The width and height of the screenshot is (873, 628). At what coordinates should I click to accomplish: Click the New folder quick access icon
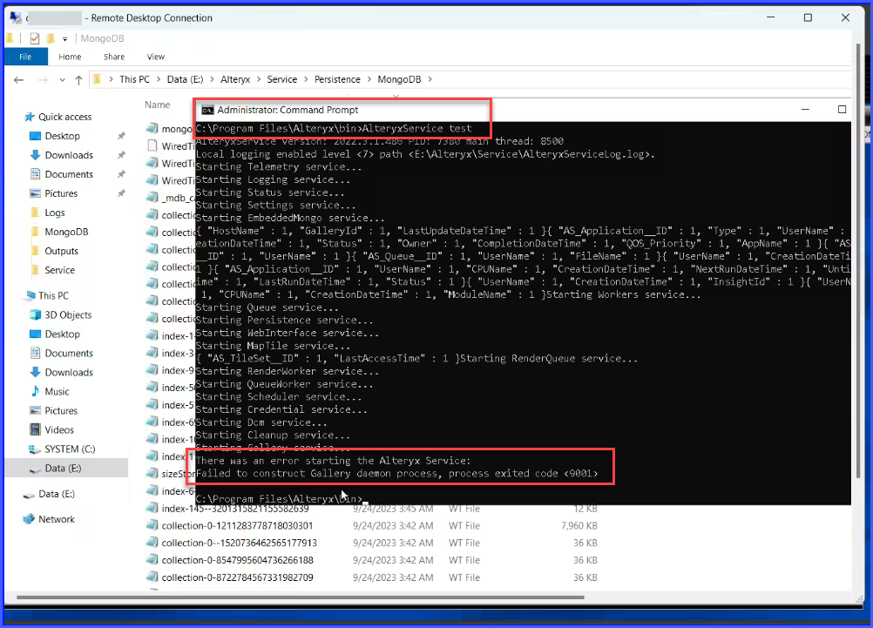tap(51, 38)
